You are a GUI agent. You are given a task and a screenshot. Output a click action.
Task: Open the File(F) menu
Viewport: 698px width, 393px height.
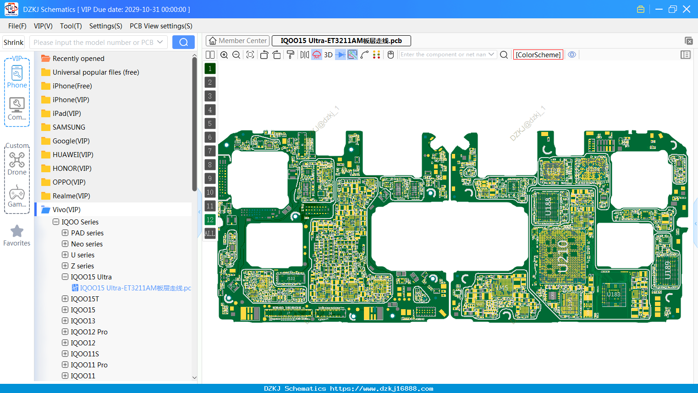[x=17, y=26]
